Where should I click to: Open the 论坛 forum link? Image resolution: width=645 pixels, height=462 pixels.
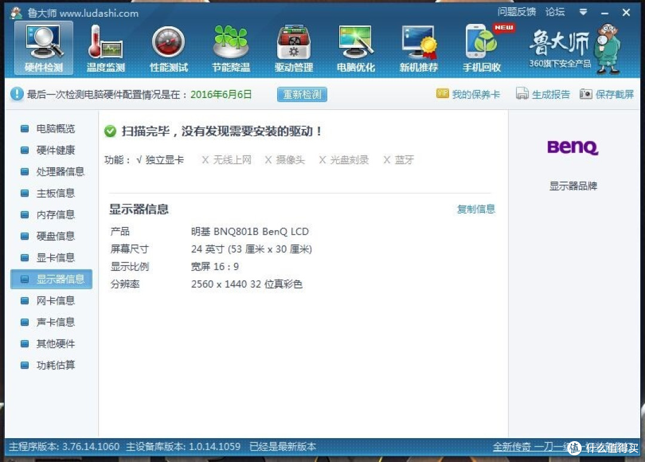point(555,12)
